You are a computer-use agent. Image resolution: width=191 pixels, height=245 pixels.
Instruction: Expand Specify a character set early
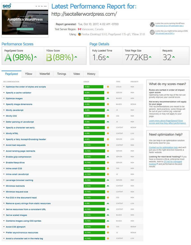click(4, 128)
